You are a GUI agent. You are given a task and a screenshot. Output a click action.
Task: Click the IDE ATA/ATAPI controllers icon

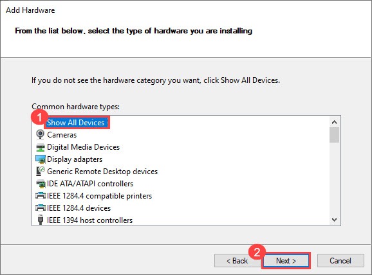pyautogui.click(x=41, y=184)
